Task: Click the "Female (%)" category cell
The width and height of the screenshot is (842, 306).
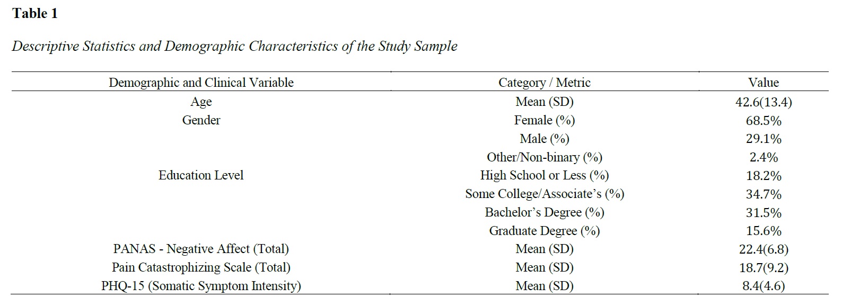Action: pyautogui.click(x=544, y=120)
